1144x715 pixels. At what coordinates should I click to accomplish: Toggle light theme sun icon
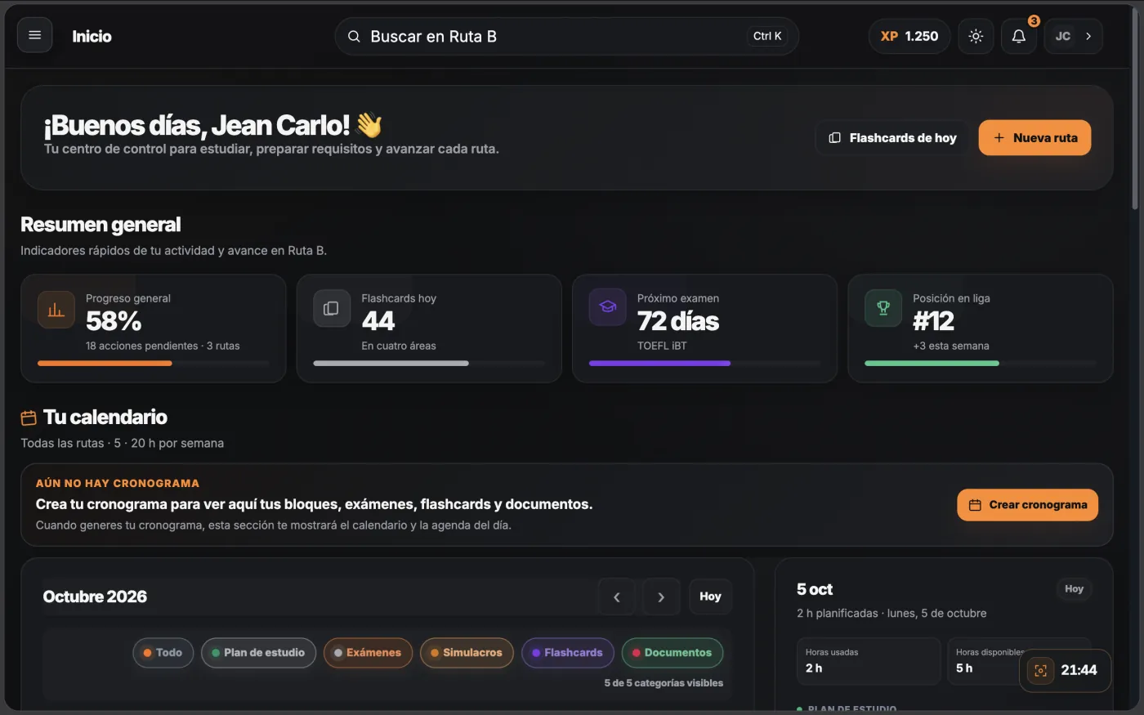pos(976,36)
